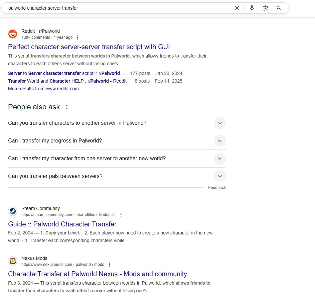Click the magnifying glass search icon

point(279,8)
